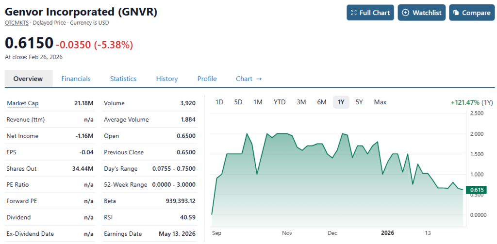
Task: Click the expand icon in Full Chart
Action: pyautogui.click(x=354, y=13)
